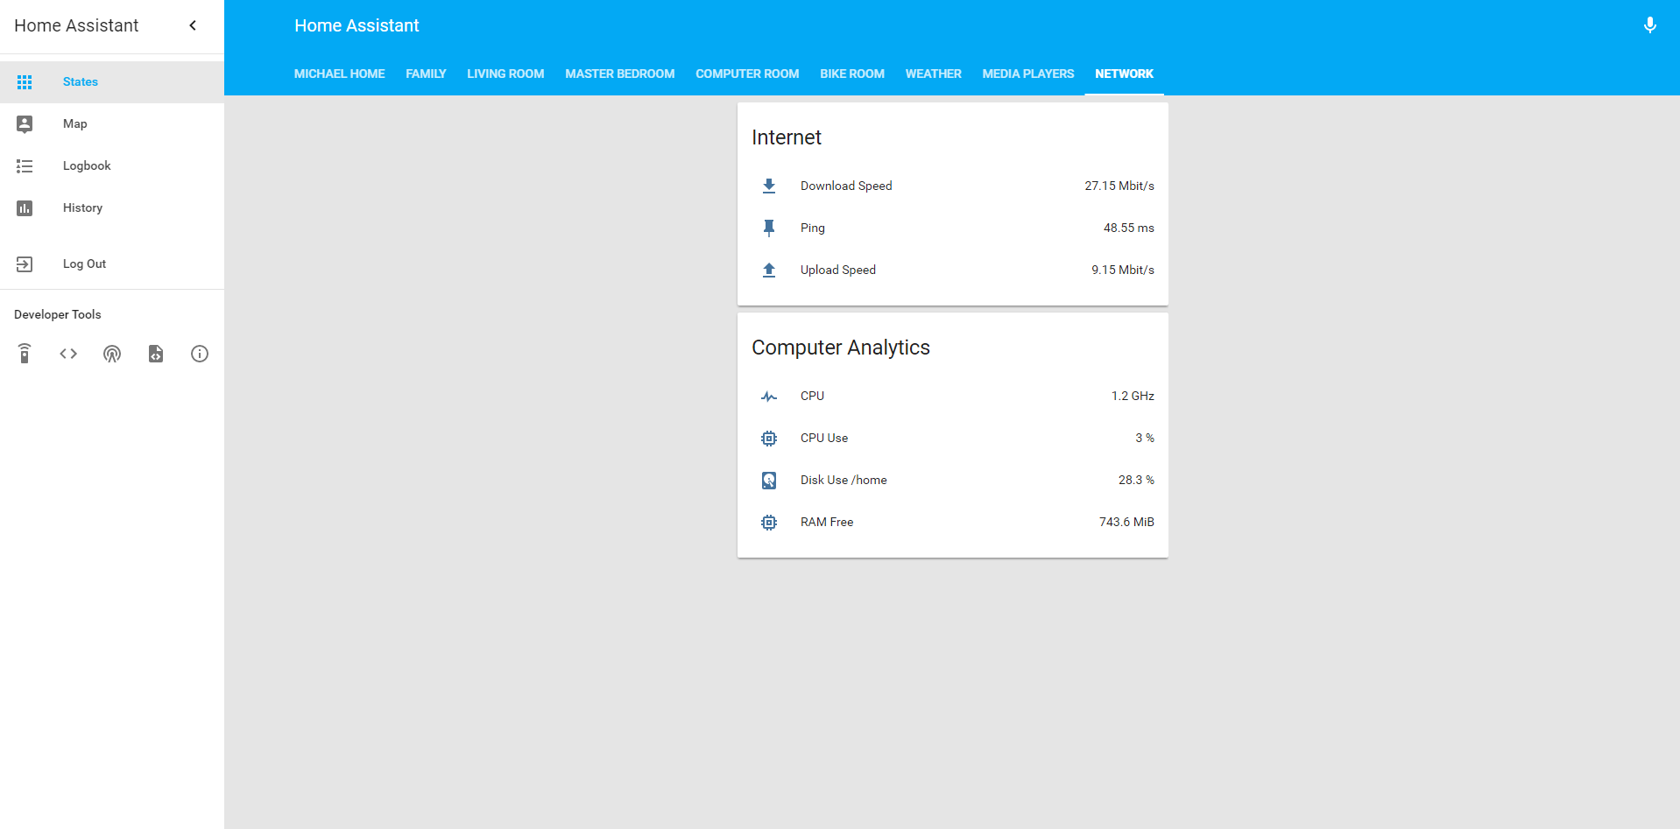1680x829 pixels.
Task: Click the Home Assistant sidebar title
Action: tap(76, 25)
